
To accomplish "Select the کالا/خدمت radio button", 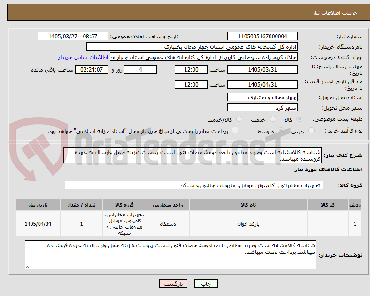I will (x=239, y=119).
